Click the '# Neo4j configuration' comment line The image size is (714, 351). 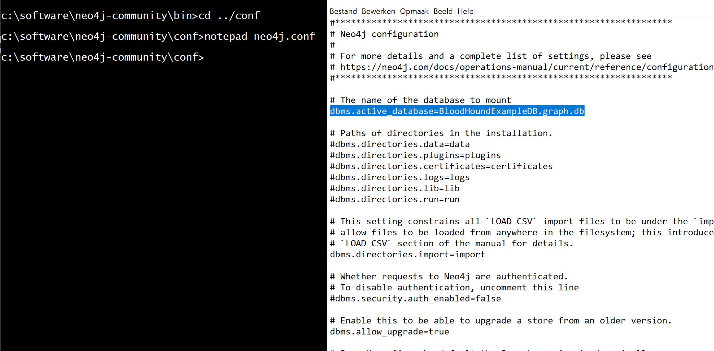[x=384, y=34]
